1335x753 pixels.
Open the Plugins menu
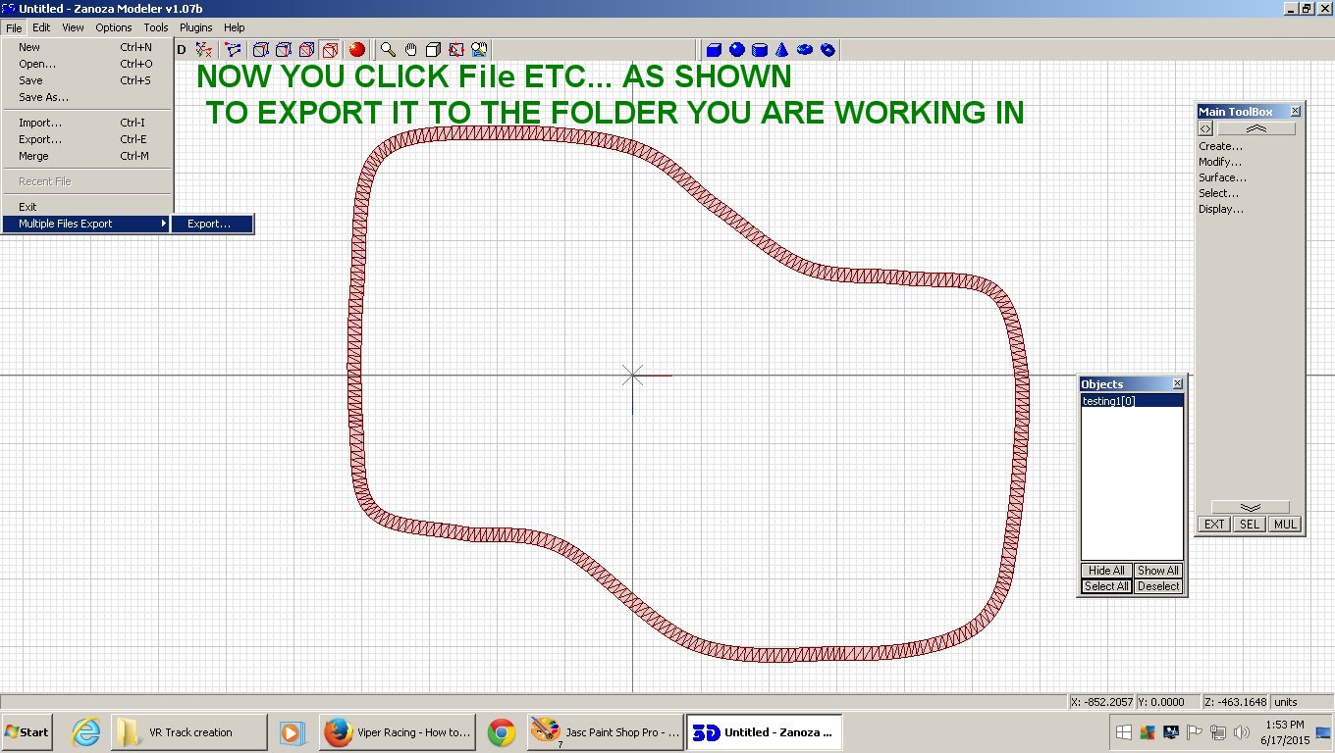(x=196, y=27)
